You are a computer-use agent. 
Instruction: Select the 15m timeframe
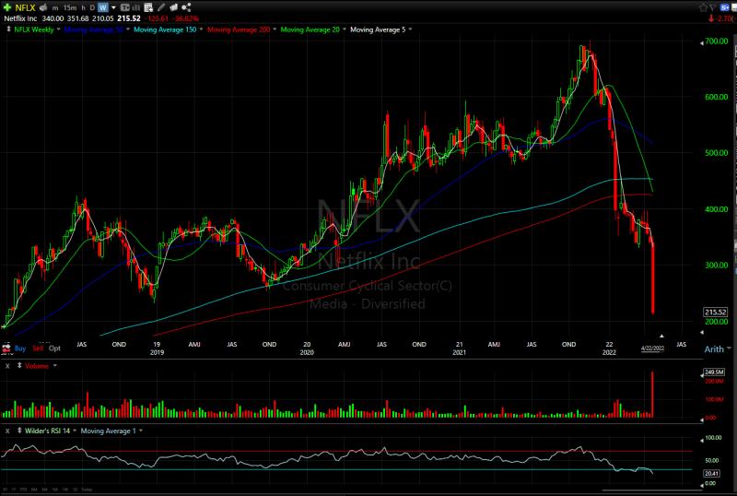70,8
